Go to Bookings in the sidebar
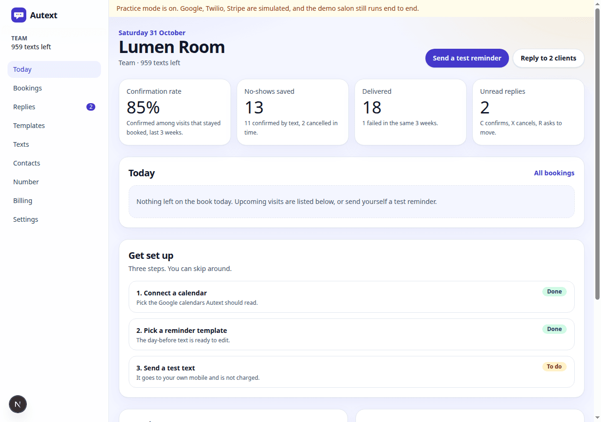This screenshot has height=422, width=601. 54,88
